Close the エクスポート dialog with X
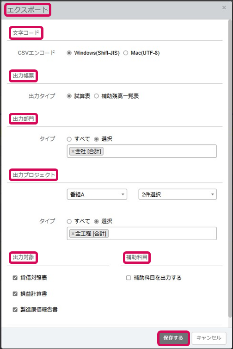Screen dimensions: 233x349 pyautogui.click(x=224, y=7)
